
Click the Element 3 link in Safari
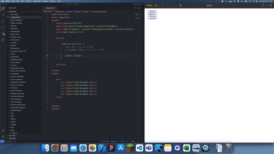153,15
